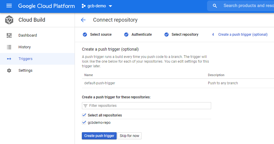274x144 pixels.
Task: Click the gcb-demo project icon
Action: click(84, 6)
